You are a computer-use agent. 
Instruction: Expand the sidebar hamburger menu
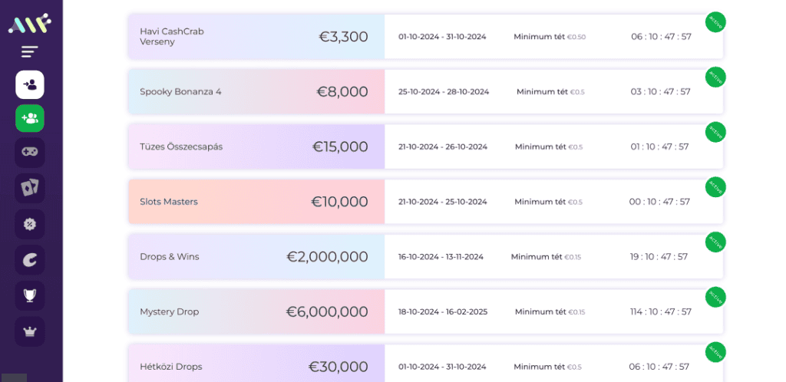(x=30, y=52)
